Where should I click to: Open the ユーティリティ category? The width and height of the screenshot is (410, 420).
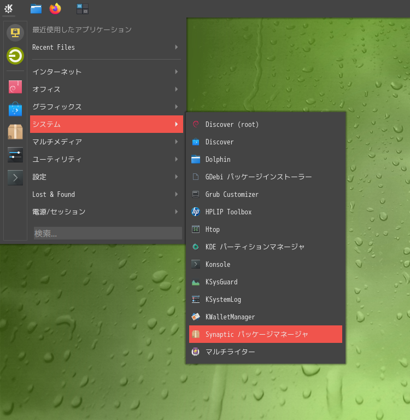[x=106, y=159]
